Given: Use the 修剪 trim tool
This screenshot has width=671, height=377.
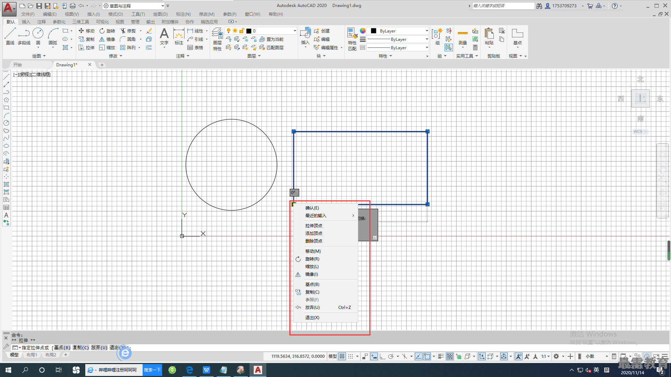Looking at the screenshot, I should pyautogui.click(x=128, y=31).
